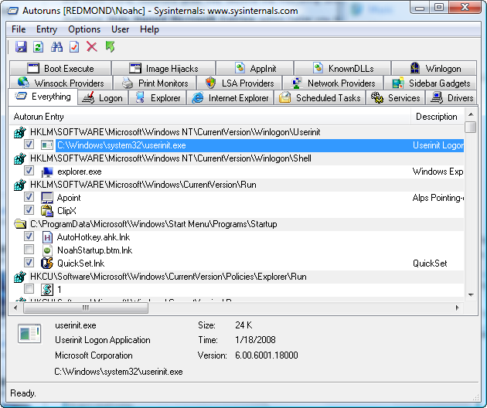487x408 pixels.
Task: Switch to the Logon tab
Action: tap(103, 98)
